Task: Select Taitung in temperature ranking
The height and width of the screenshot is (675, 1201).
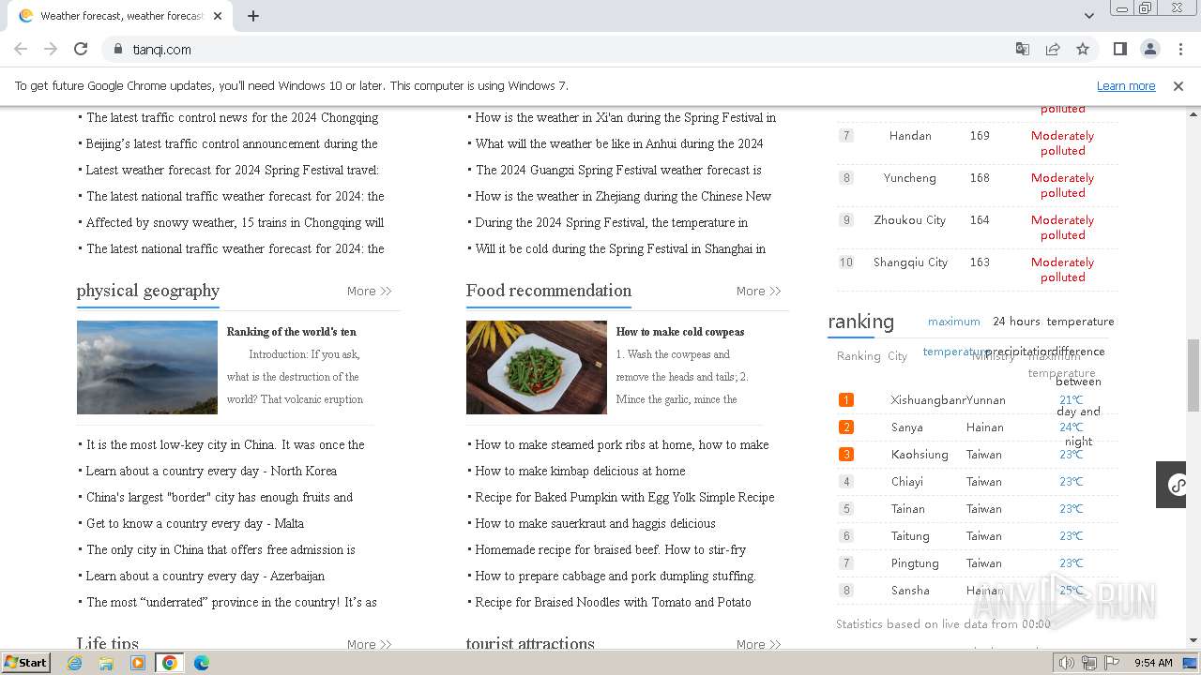Action: (x=910, y=536)
